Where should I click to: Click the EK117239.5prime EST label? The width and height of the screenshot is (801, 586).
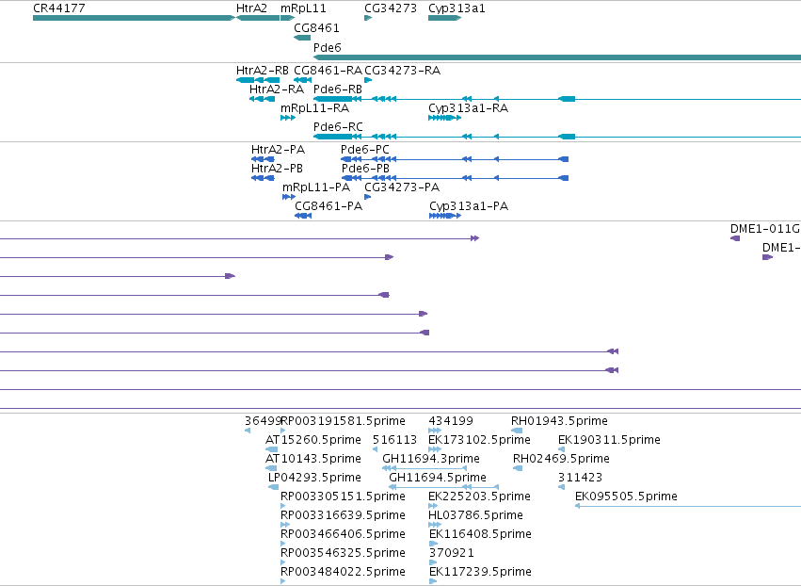click(x=480, y=572)
